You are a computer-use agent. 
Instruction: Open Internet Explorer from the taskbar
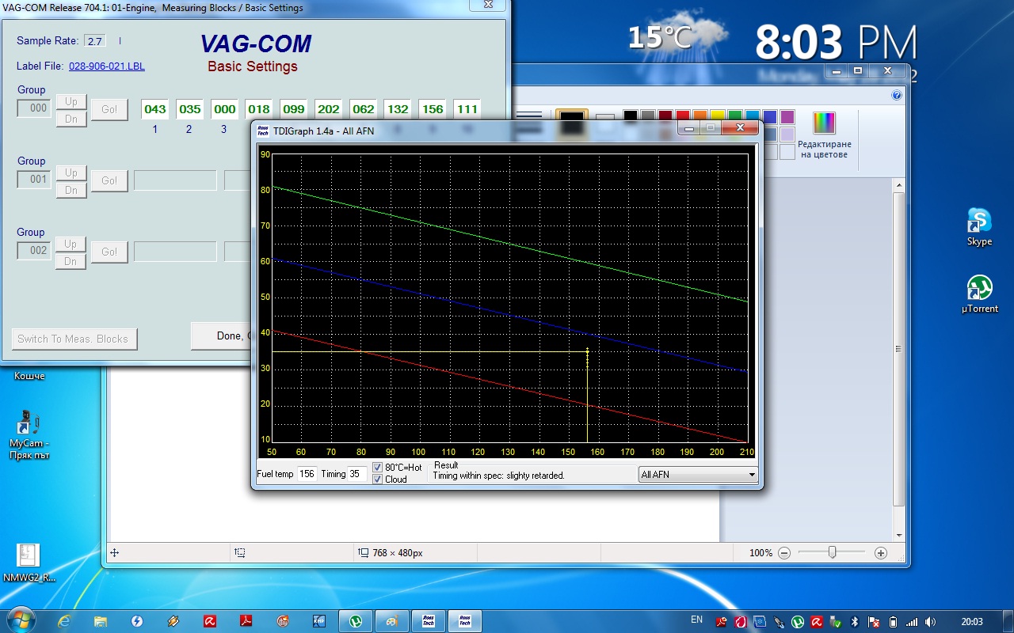tap(66, 621)
